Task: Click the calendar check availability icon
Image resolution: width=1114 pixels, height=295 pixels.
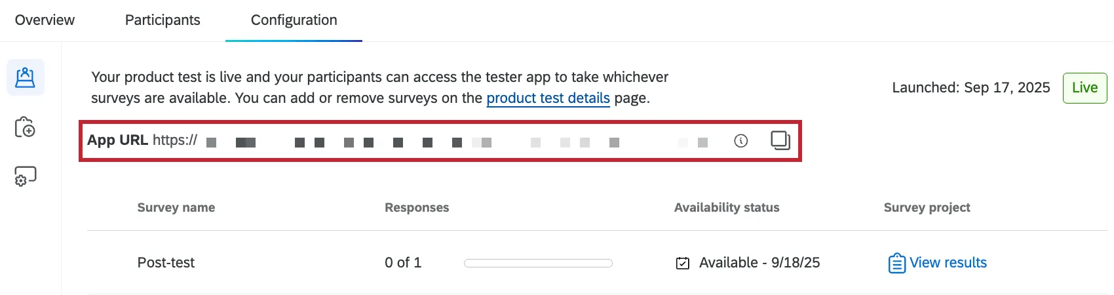Action: click(x=682, y=264)
